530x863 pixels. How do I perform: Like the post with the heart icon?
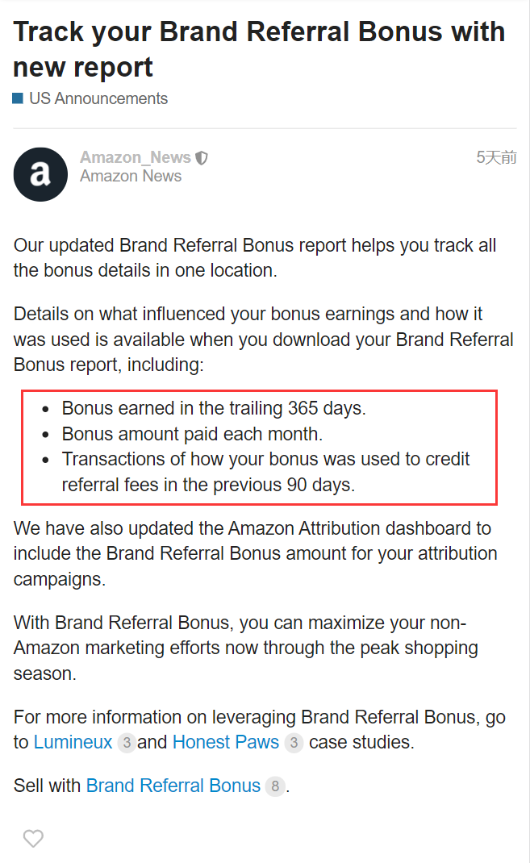[x=33, y=838]
